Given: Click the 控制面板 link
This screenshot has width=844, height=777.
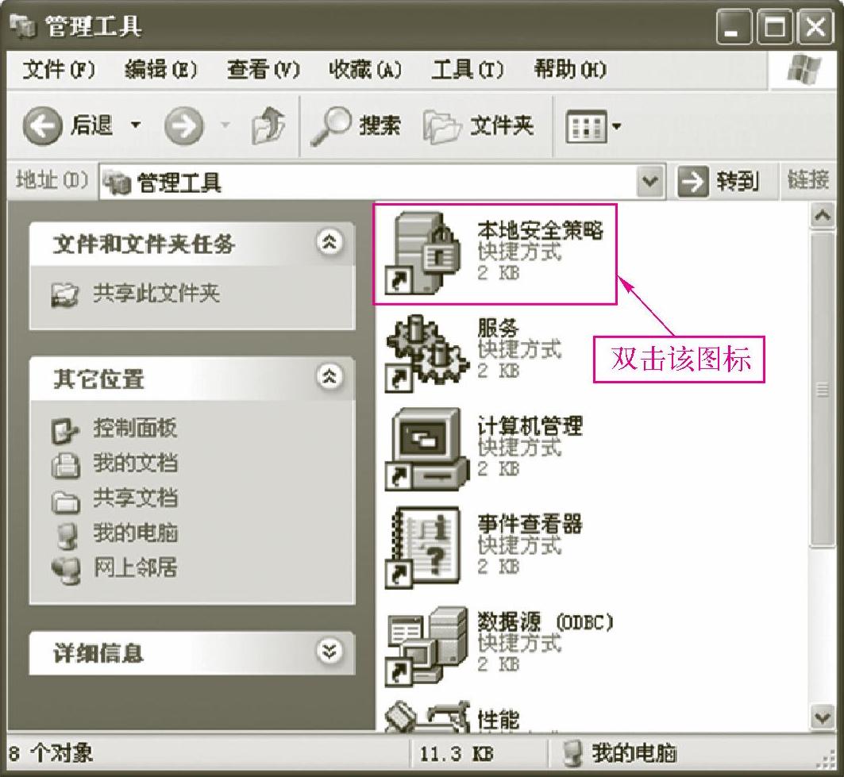Looking at the screenshot, I should 134,429.
